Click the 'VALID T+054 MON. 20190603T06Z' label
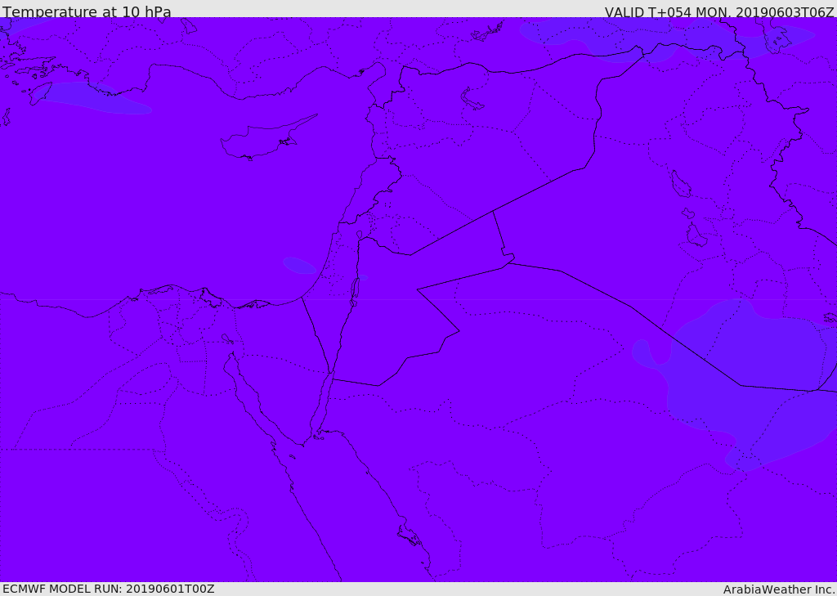 719,11
